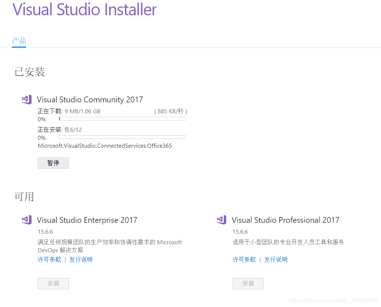Viewport: 381px width, 307px height.
Task: Click version 15.6.6 under Professional 2017
Action: point(240,232)
